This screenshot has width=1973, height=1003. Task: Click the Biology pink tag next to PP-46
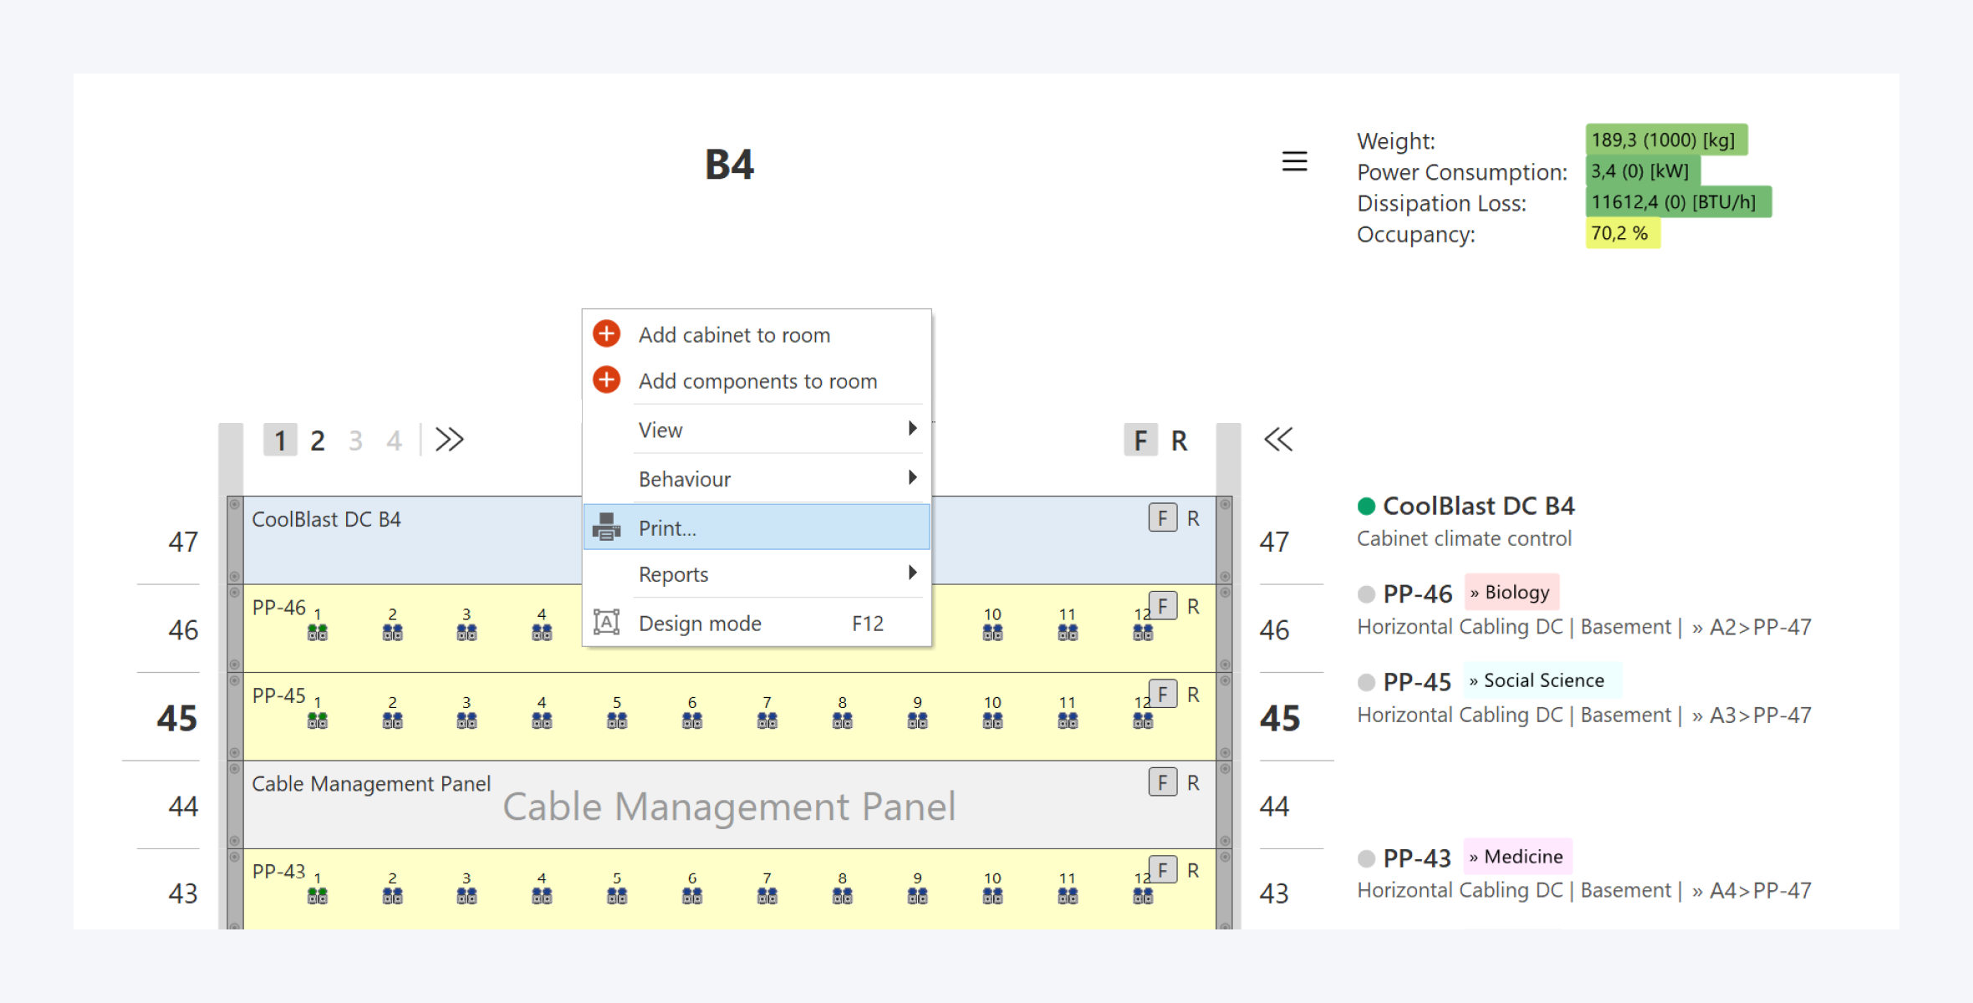(x=1512, y=593)
